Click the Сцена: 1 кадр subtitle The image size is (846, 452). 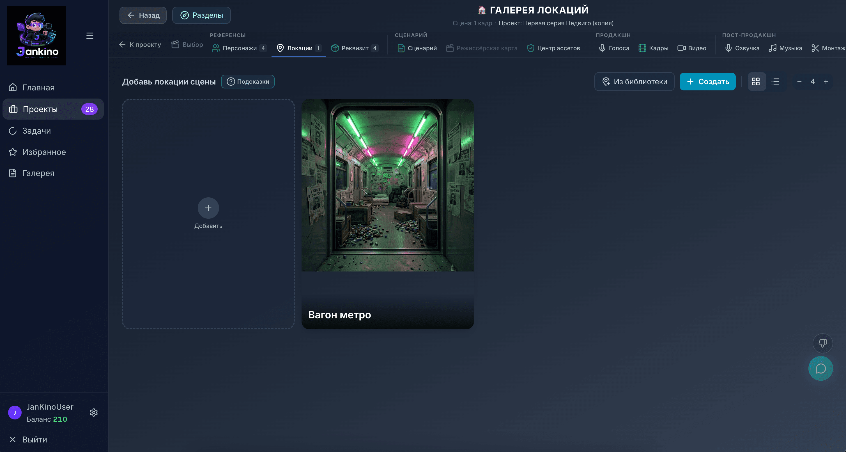click(472, 23)
